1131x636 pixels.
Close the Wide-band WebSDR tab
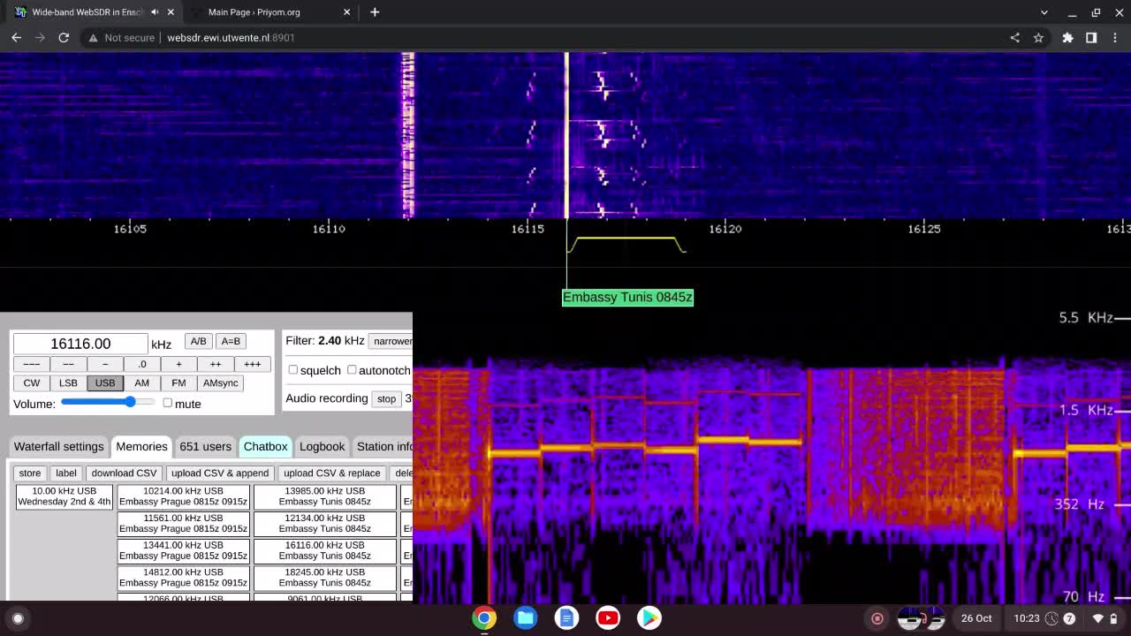[x=171, y=12]
